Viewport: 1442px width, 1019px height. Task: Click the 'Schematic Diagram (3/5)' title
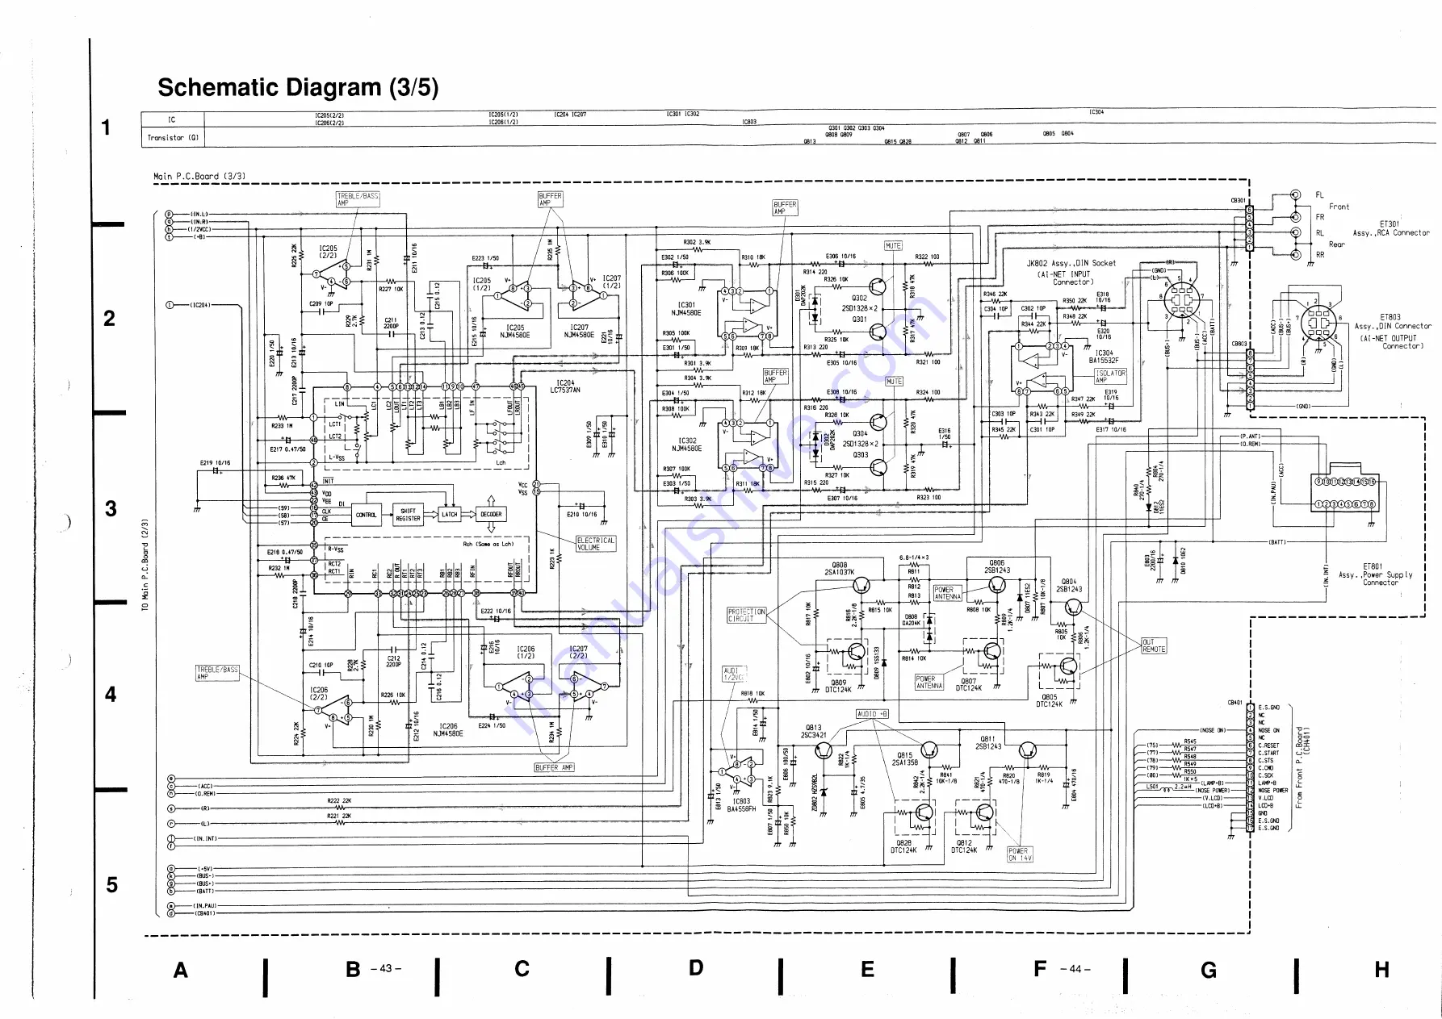click(298, 87)
